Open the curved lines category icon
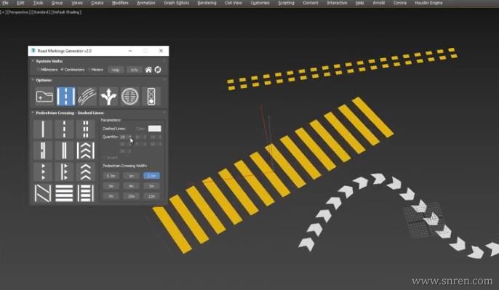The width and height of the screenshot is (499, 290). tap(87, 96)
